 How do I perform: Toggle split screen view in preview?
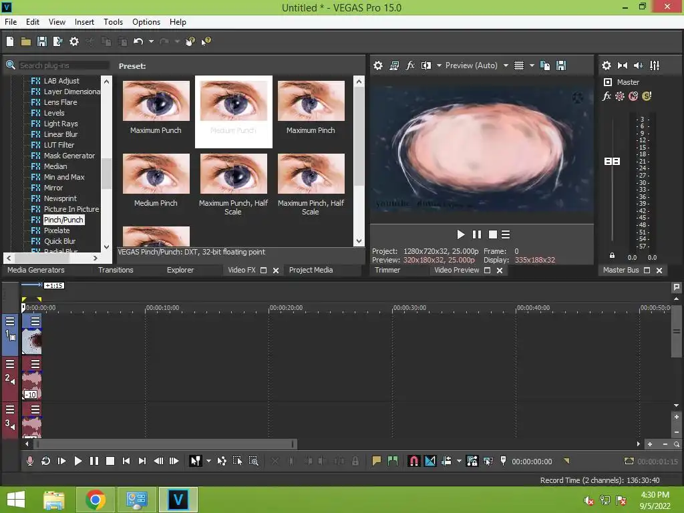[425, 65]
